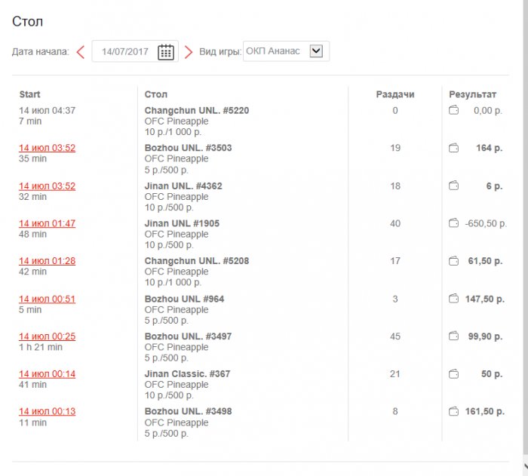The height and width of the screenshot is (476, 528).
Task: Click wallet icon for Bozhou UNL. #3498 result
Action: pos(454,412)
